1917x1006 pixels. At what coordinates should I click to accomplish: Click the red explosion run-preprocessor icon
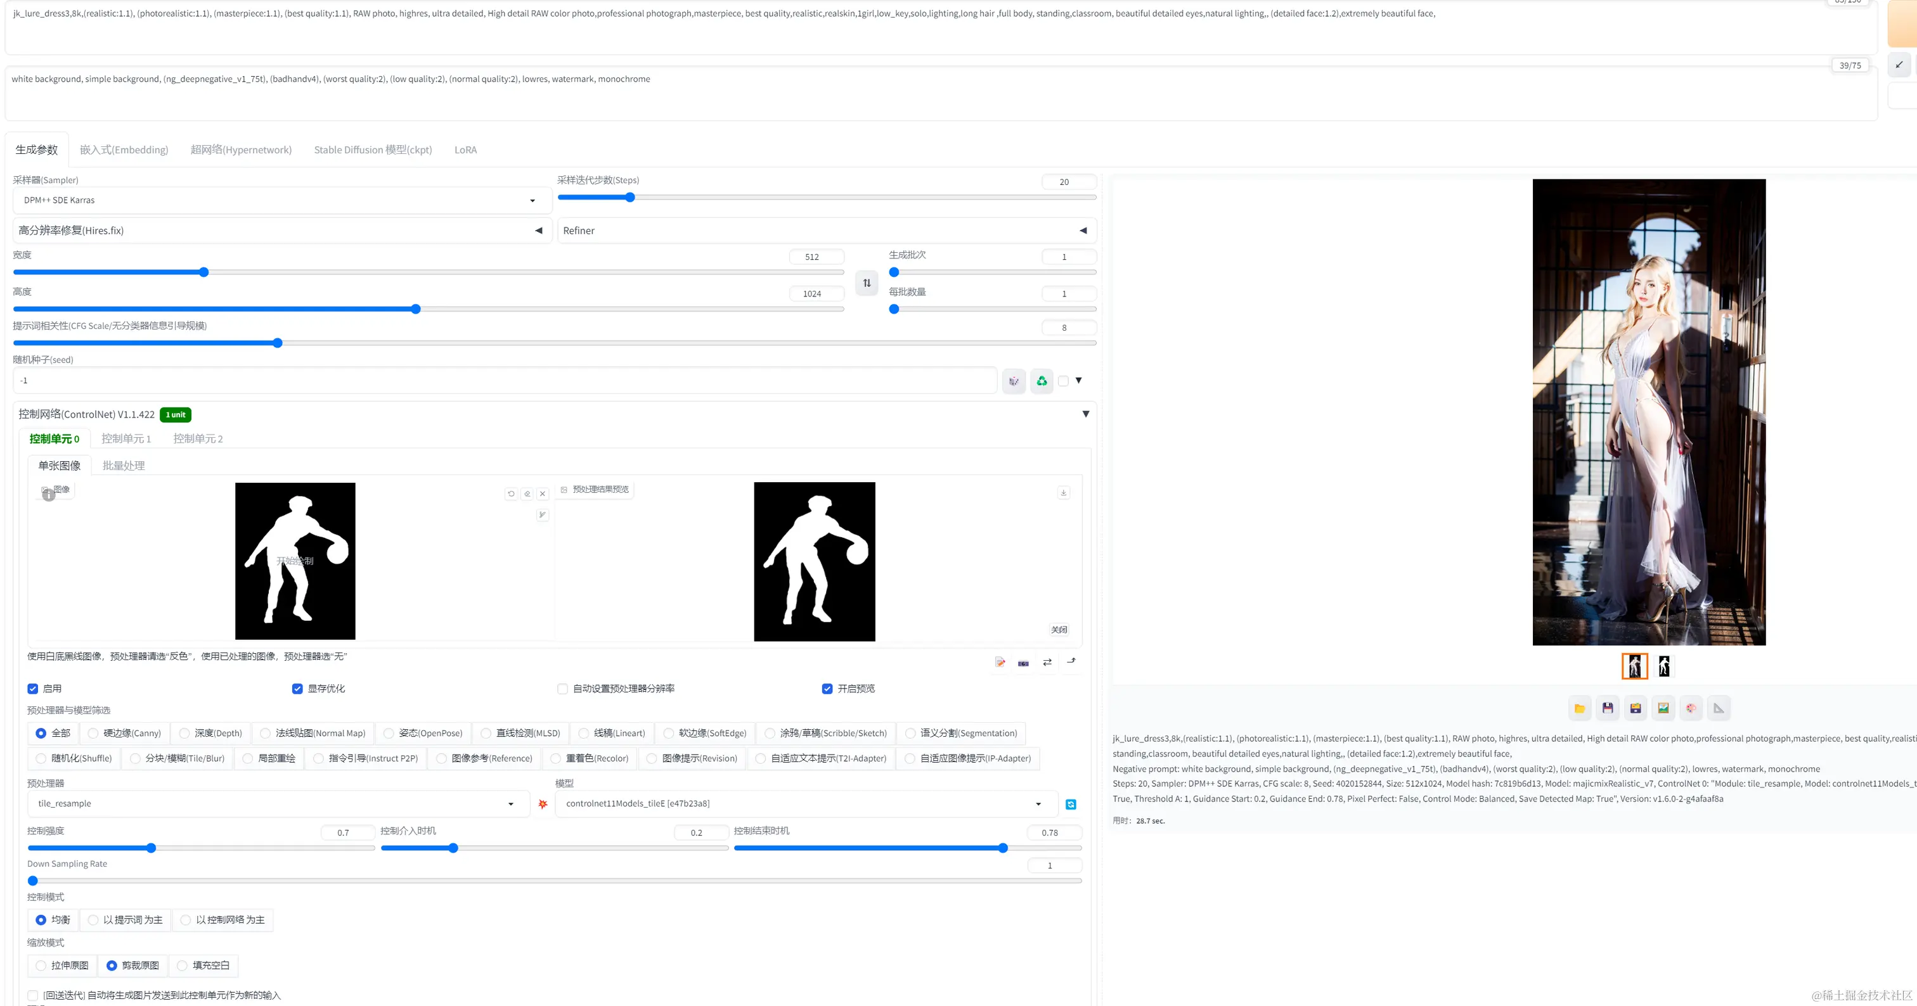point(543,804)
